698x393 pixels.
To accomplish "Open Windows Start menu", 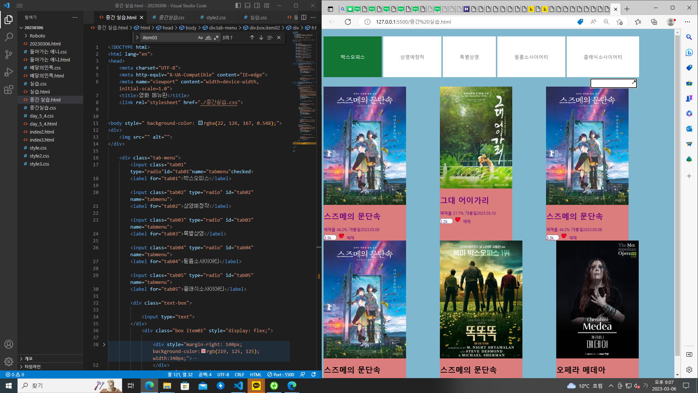I will 9,385.
